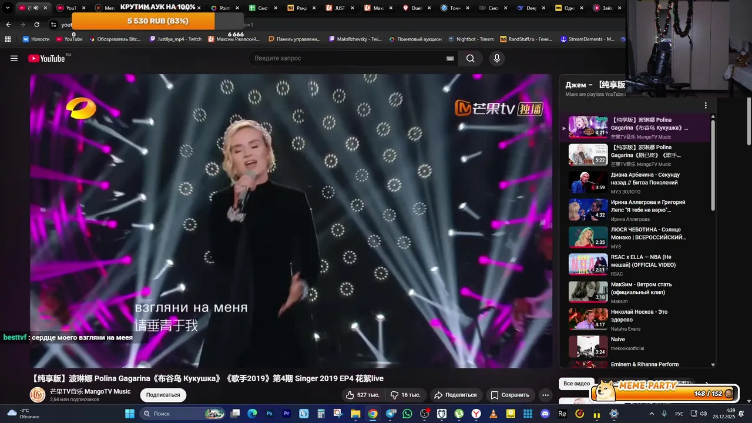The image size is (752, 423).
Task: Click the Поделиться share button
Action: point(455,395)
